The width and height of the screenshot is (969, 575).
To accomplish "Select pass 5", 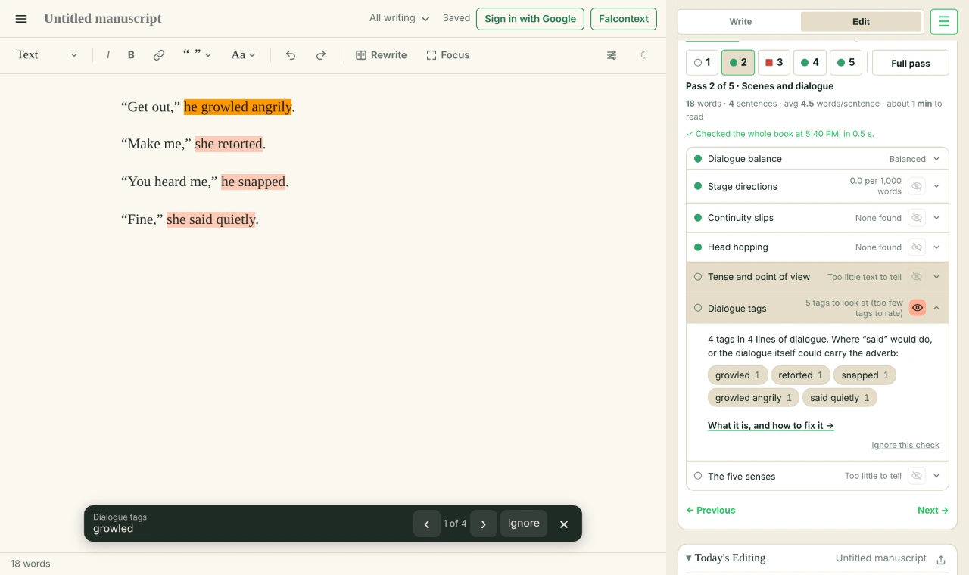I will click(x=846, y=63).
